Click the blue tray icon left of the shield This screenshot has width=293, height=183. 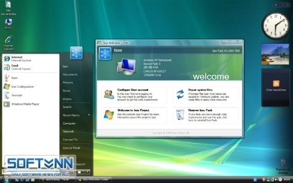[255, 180]
